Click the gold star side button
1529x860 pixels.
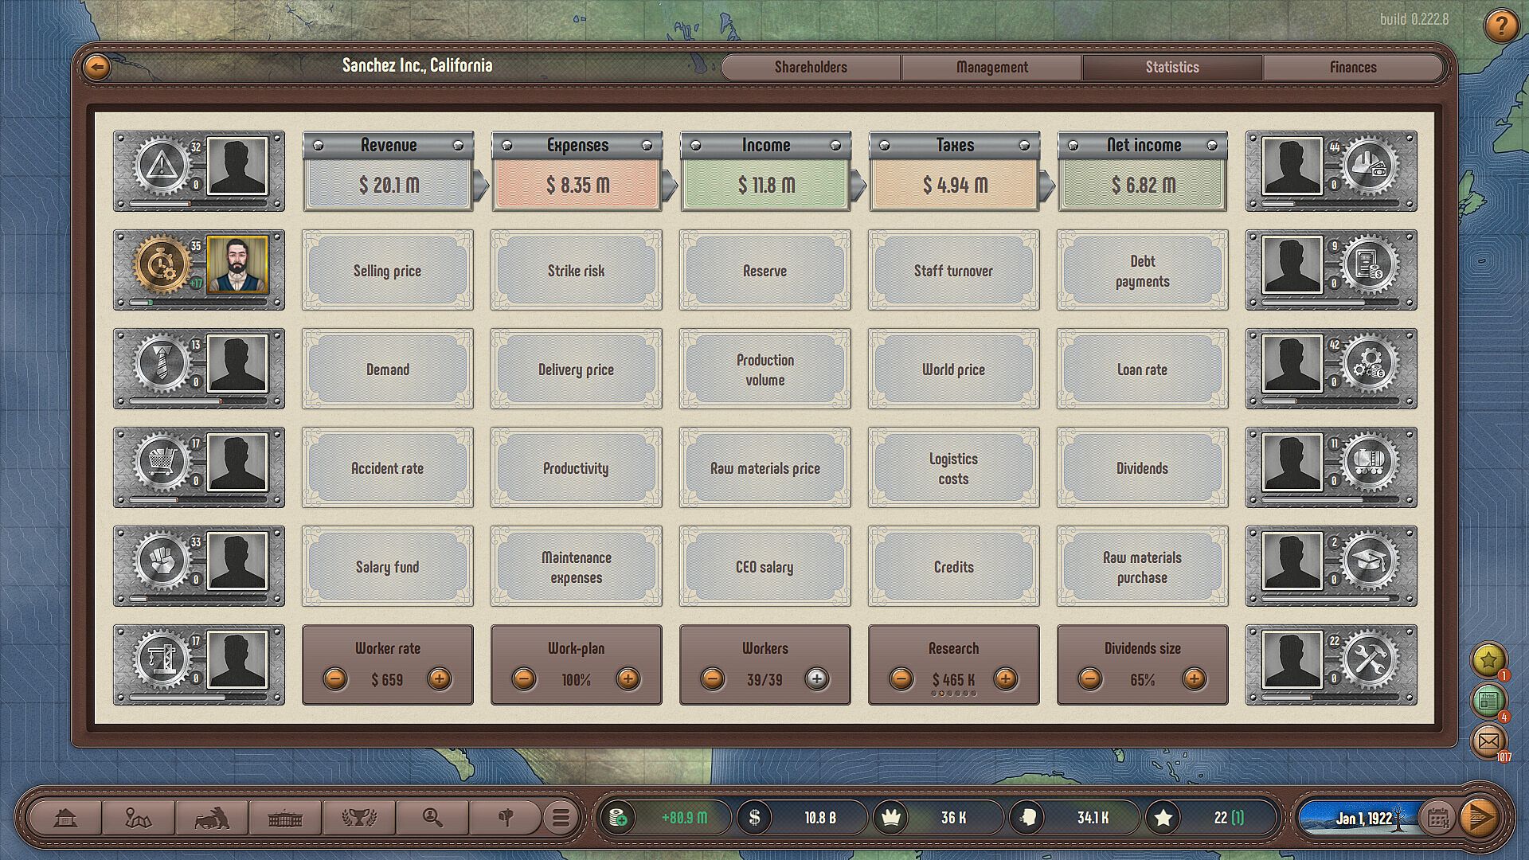click(x=1488, y=659)
